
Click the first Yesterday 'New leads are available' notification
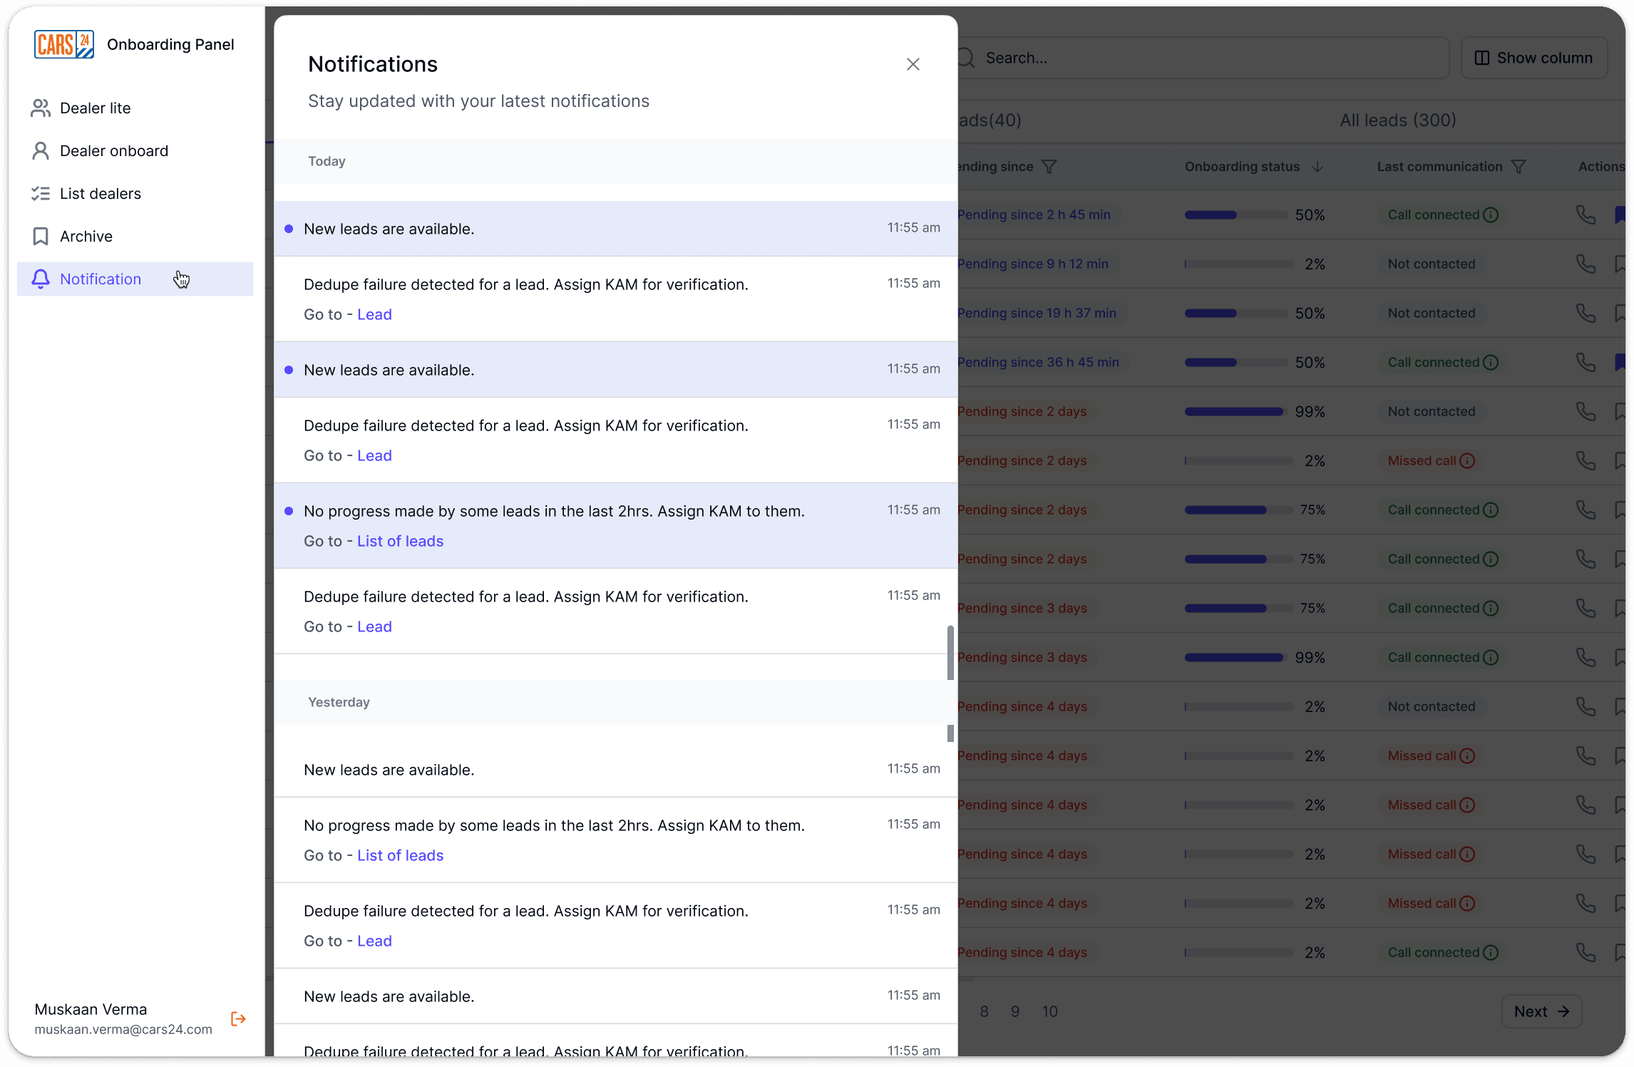pos(616,770)
